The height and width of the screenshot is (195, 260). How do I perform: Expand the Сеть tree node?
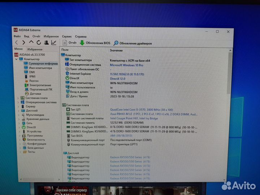[x=19, y=123]
